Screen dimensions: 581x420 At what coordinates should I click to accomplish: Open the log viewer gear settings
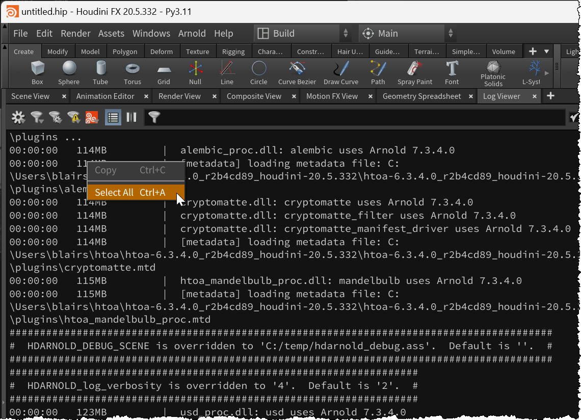point(18,118)
